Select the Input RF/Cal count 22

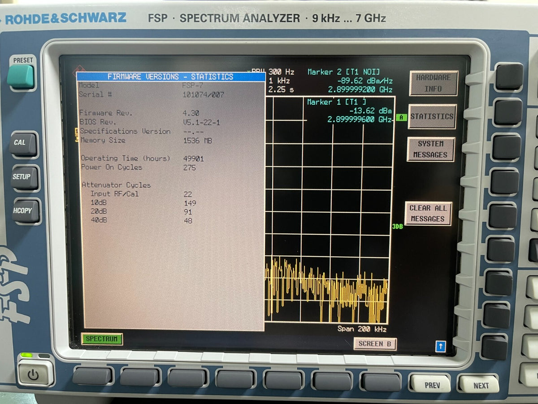pyautogui.click(x=188, y=194)
